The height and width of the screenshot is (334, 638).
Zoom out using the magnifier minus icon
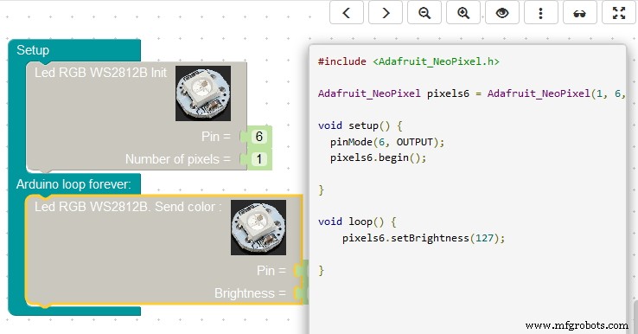[x=424, y=13]
